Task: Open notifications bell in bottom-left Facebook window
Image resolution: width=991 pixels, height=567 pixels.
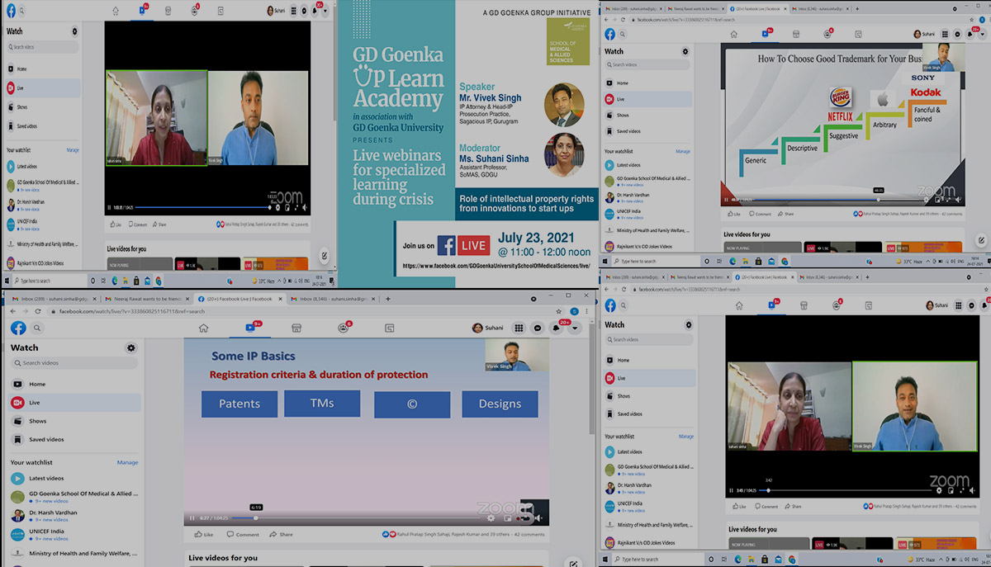Action: tap(557, 328)
